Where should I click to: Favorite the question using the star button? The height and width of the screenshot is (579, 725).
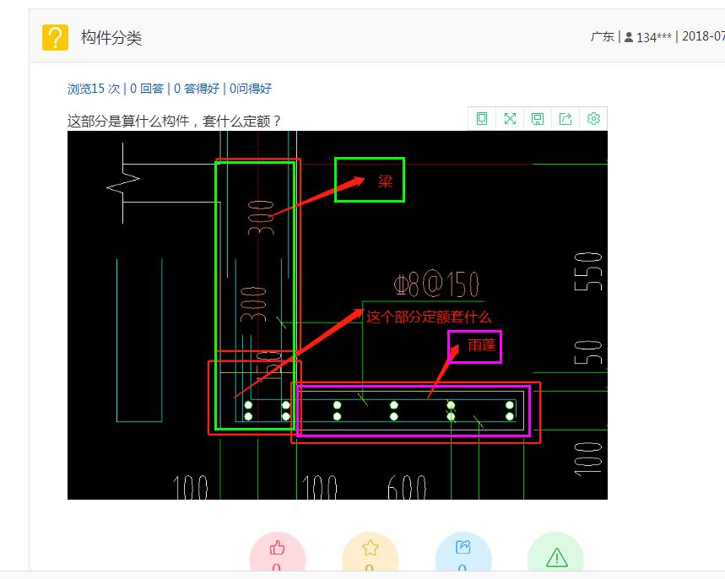[x=370, y=551]
